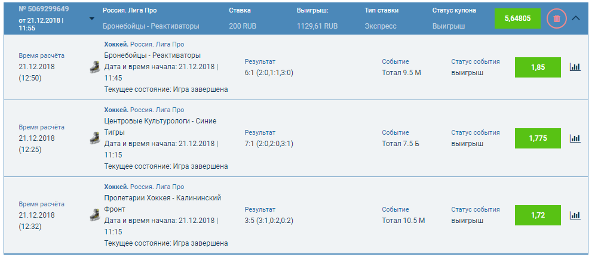This screenshot has width=592, height=257.
Task: Click the 1,85 odds box
Action: 538,67
